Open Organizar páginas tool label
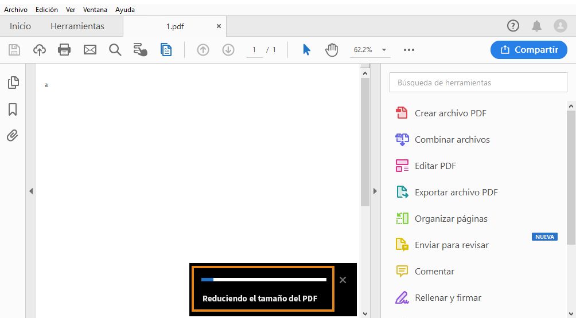 click(451, 219)
